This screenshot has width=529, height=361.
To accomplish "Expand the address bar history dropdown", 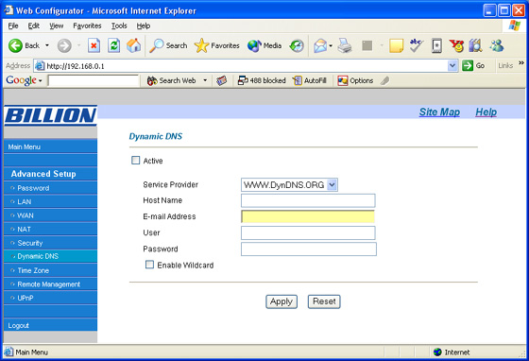I will (452, 65).
